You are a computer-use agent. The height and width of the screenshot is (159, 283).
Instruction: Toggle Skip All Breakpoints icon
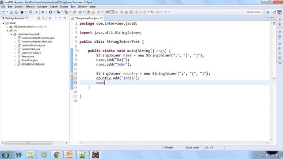(37, 12)
